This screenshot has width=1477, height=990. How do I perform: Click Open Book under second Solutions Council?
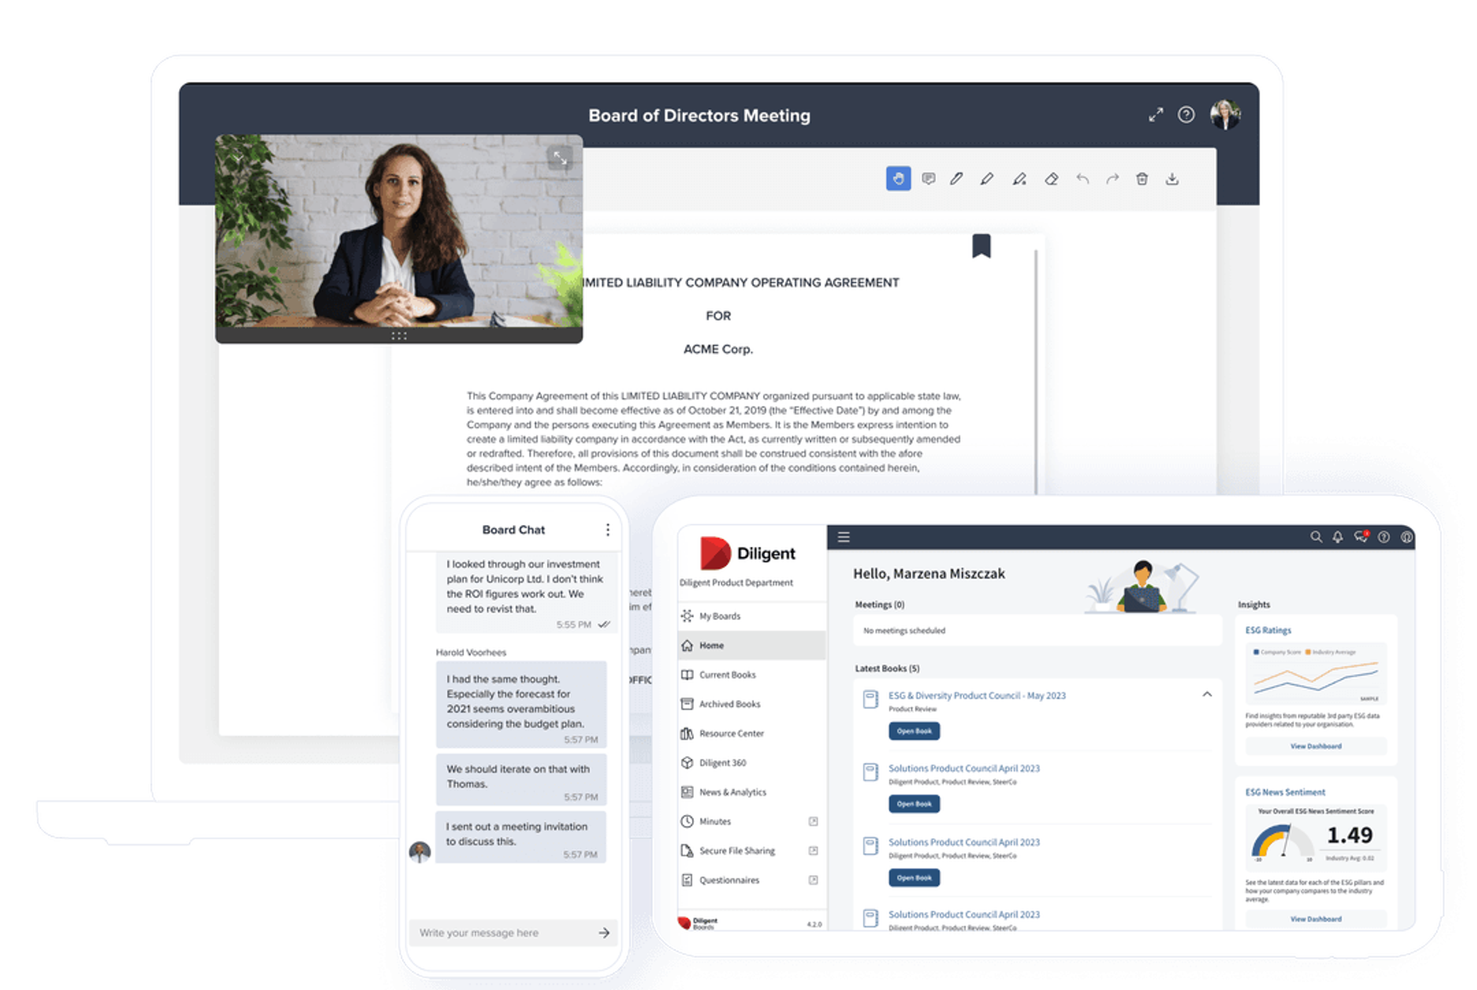click(x=914, y=878)
